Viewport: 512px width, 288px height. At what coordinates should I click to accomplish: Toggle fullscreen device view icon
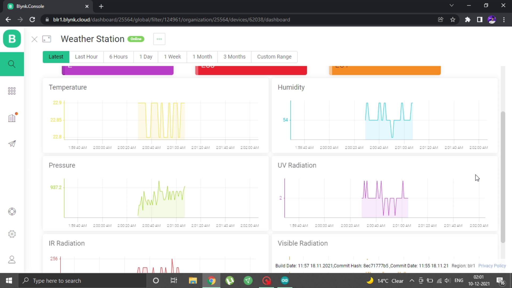(47, 39)
